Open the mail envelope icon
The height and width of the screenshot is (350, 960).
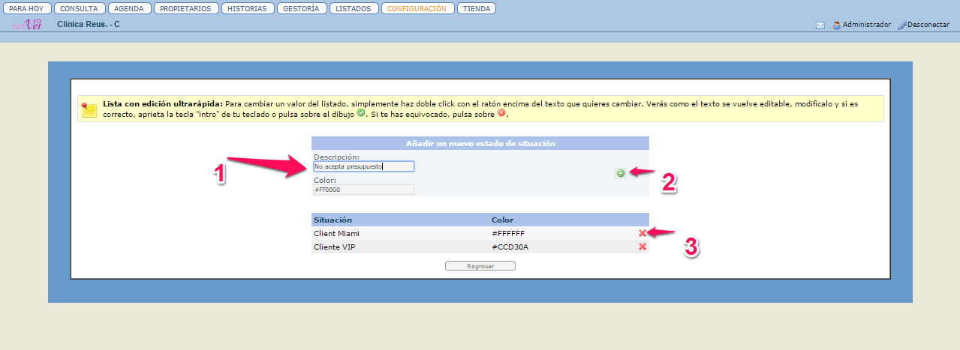820,25
